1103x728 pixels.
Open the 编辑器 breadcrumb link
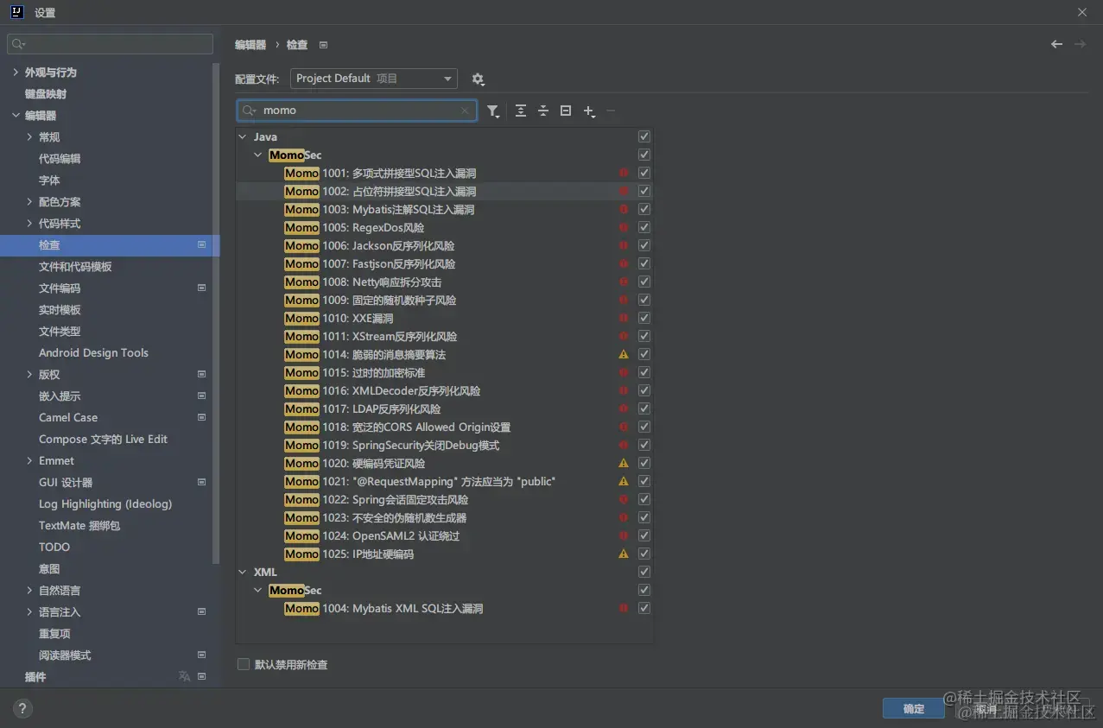[250, 44]
